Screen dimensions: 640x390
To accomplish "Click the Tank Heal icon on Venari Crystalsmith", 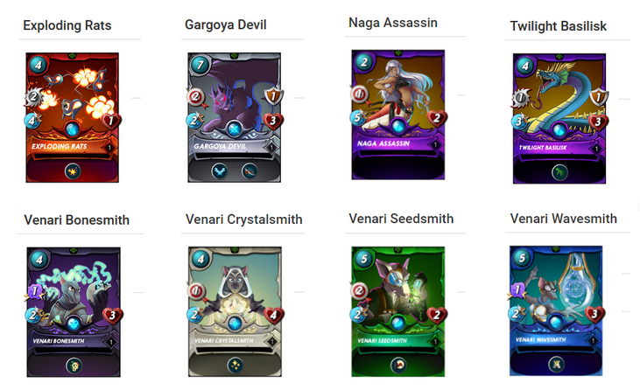I will click(x=236, y=366).
